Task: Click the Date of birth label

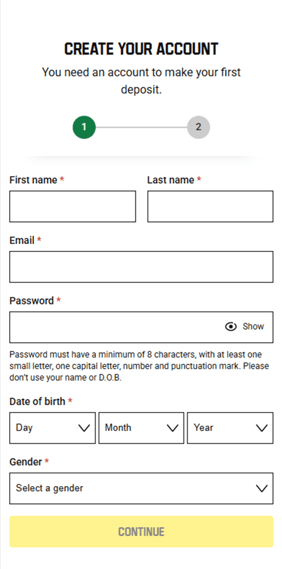Action: 37,402
